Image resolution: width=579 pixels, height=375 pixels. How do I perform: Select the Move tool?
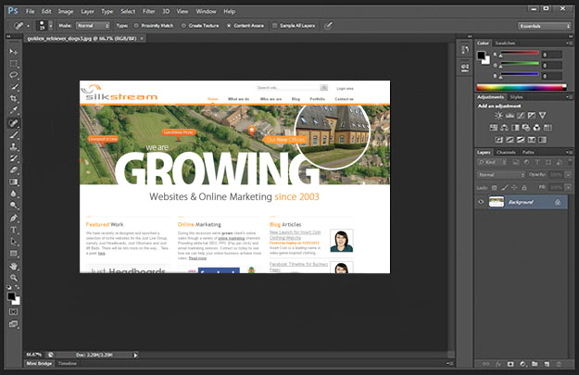tap(13, 50)
